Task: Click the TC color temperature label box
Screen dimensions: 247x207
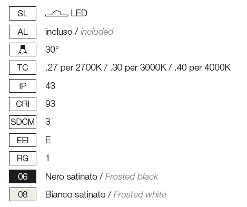Action: [x=23, y=67]
